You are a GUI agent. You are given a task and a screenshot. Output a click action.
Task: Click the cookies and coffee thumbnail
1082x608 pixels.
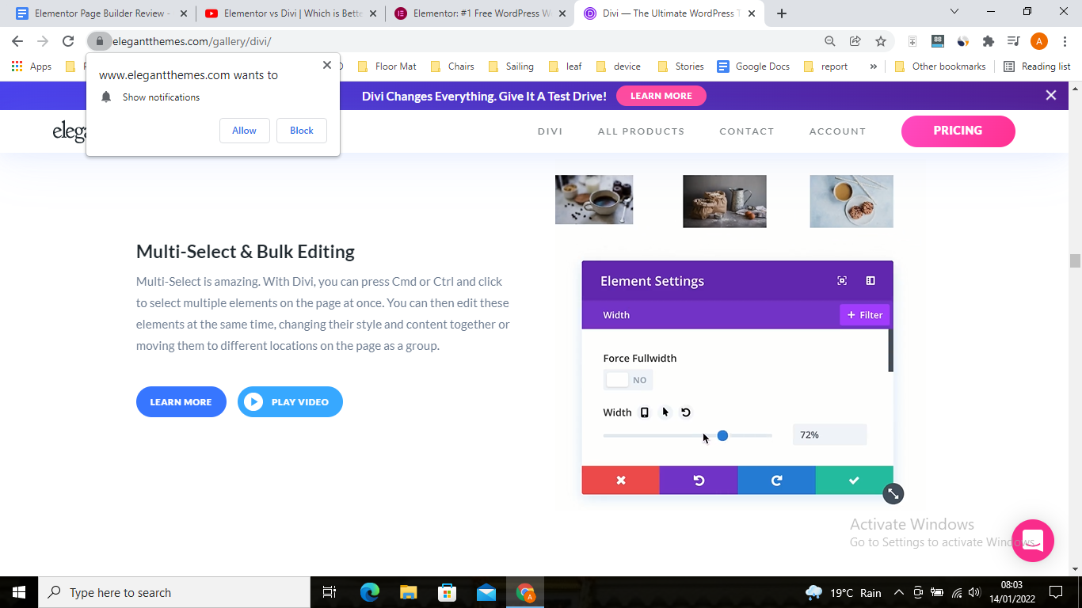tap(852, 201)
